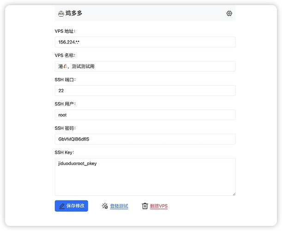Click the SSH Key label
282x231 pixels.
(65, 152)
